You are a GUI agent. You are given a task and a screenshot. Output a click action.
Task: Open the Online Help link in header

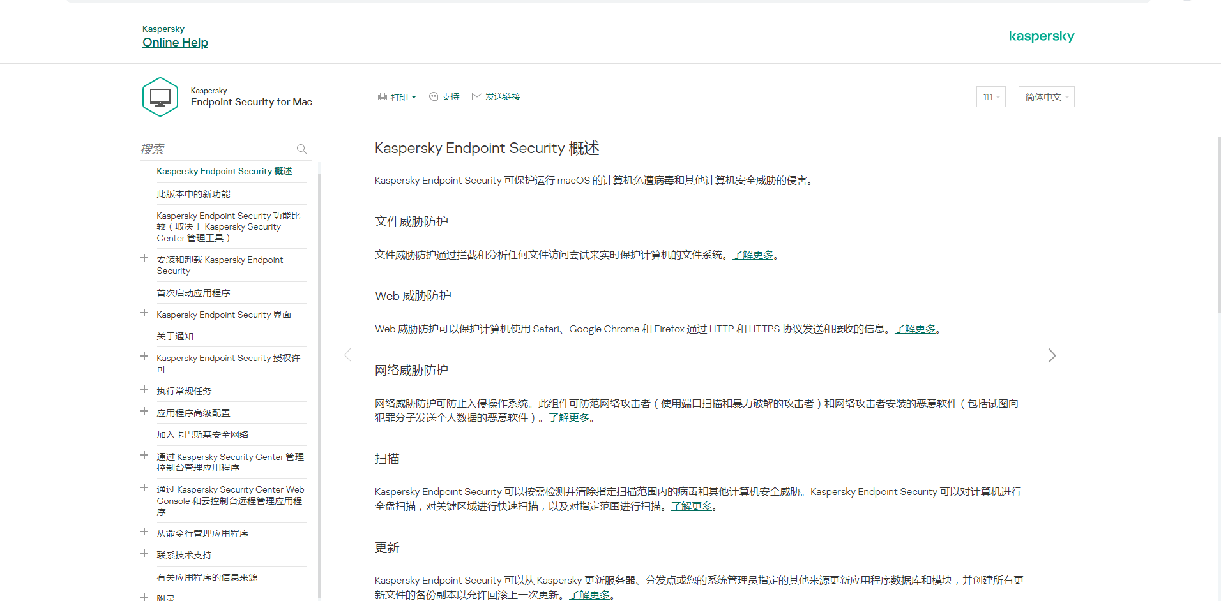click(x=175, y=43)
